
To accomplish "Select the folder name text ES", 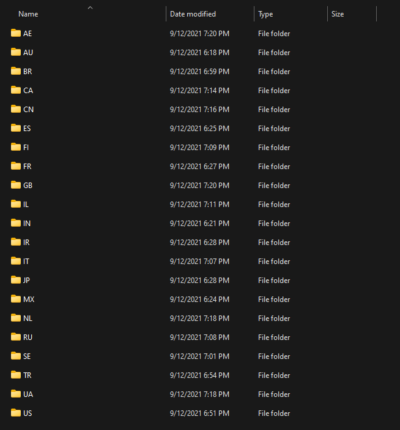I will (27, 129).
